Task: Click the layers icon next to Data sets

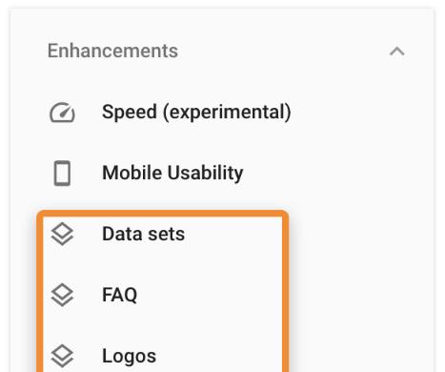Action: pos(62,235)
